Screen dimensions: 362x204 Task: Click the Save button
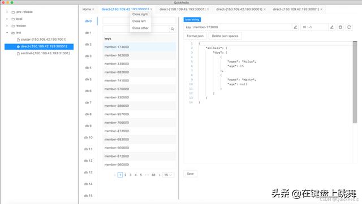(190, 174)
